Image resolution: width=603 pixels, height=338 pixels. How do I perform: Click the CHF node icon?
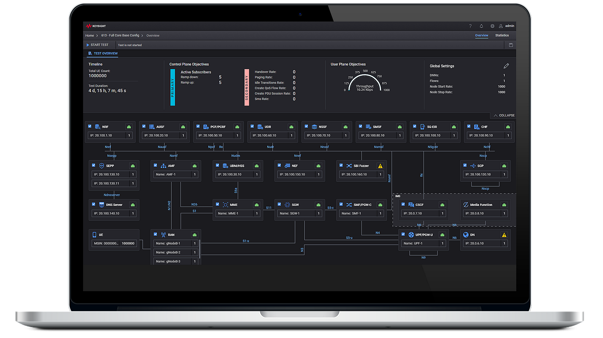(x=477, y=127)
